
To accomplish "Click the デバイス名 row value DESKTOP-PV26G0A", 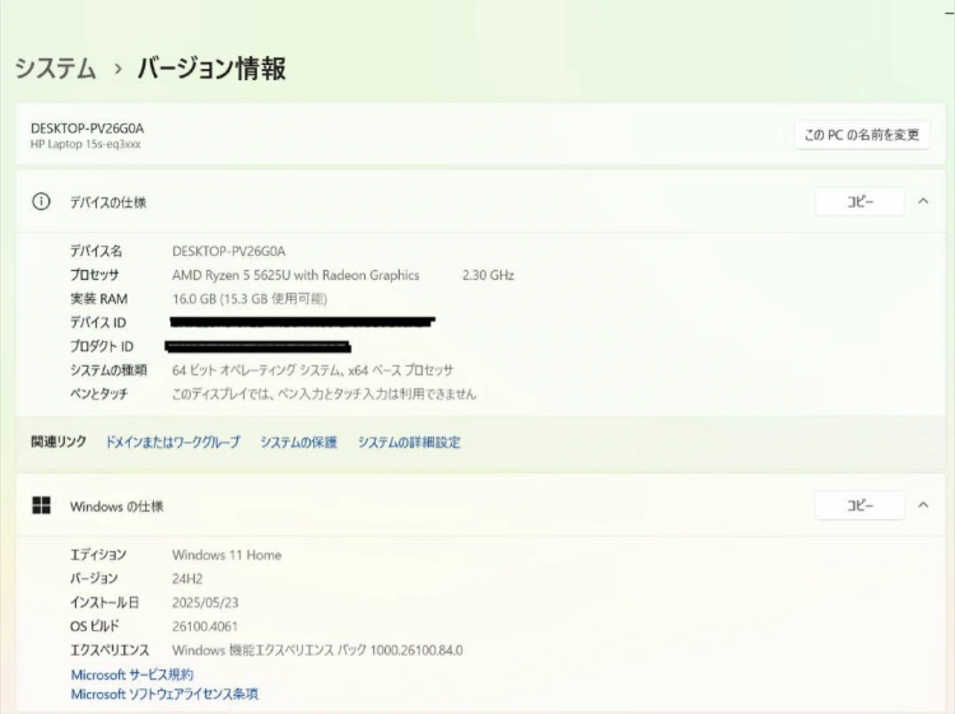I will [x=229, y=251].
